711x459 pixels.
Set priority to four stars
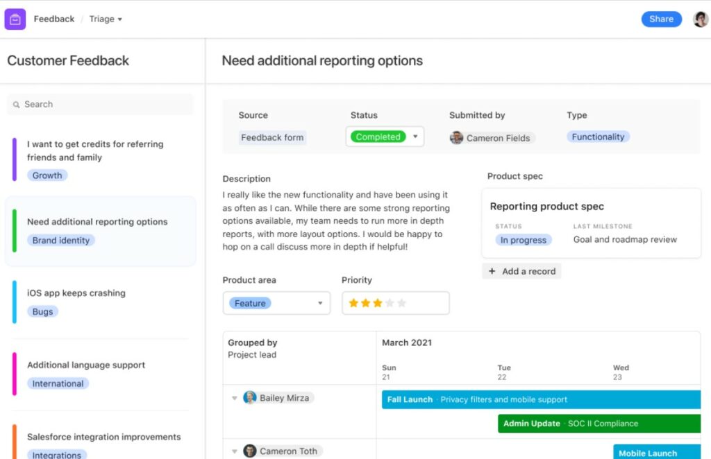(x=390, y=303)
